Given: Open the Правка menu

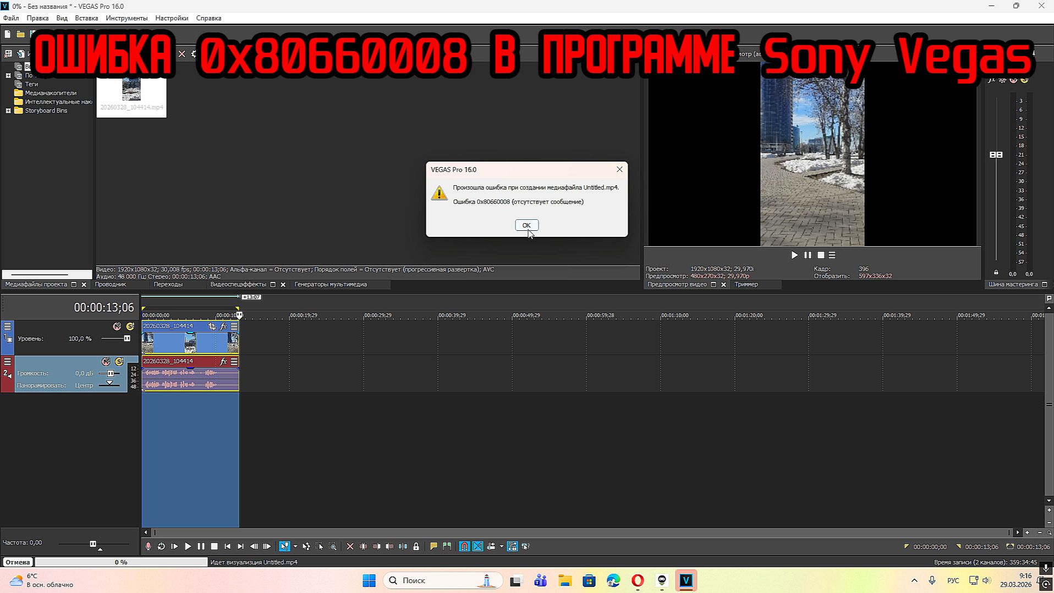Looking at the screenshot, I should click(37, 18).
